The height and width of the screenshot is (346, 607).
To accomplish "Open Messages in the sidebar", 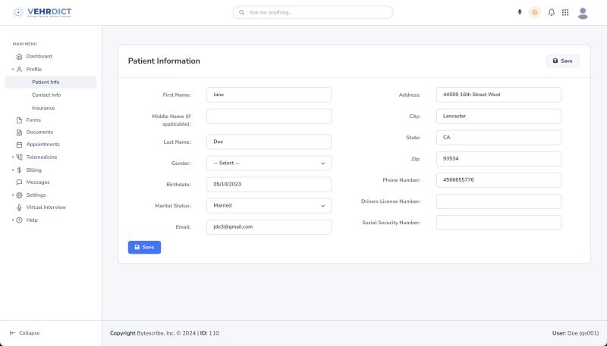I will 37,182.
